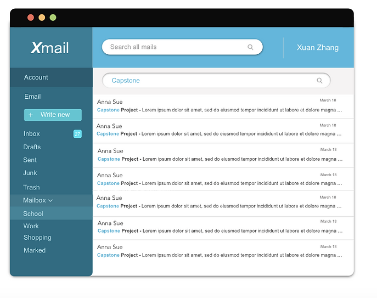Open the Trash folder
The height and width of the screenshot is (298, 377).
(31, 187)
